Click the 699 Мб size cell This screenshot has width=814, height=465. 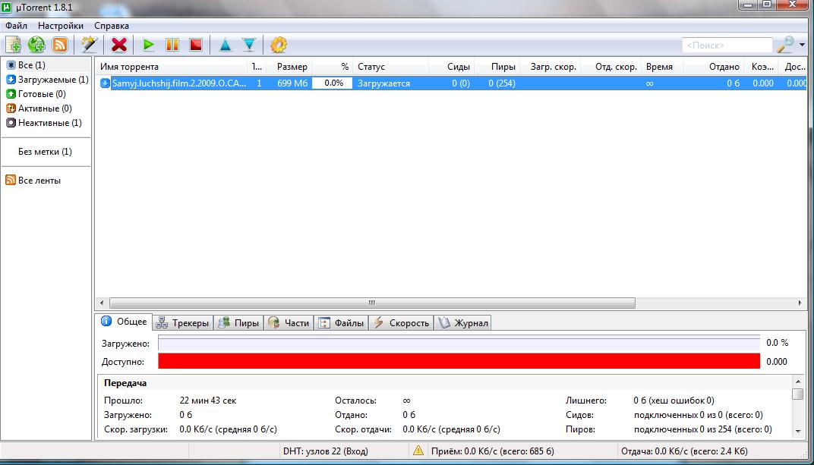tap(292, 83)
